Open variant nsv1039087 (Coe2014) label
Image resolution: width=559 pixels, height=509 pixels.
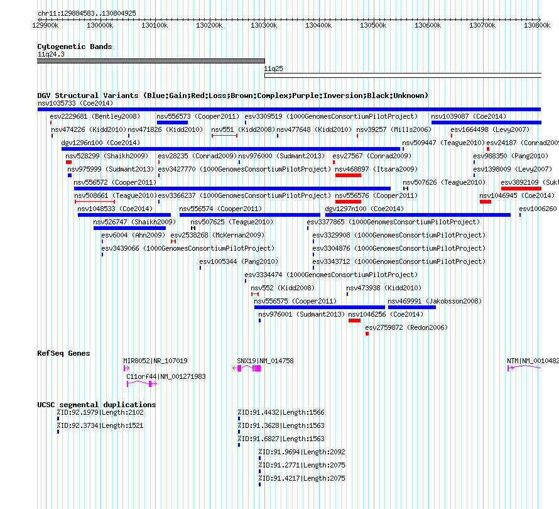(x=469, y=116)
